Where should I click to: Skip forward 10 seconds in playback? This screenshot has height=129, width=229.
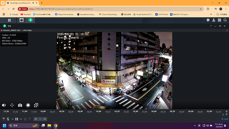click(25, 119)
